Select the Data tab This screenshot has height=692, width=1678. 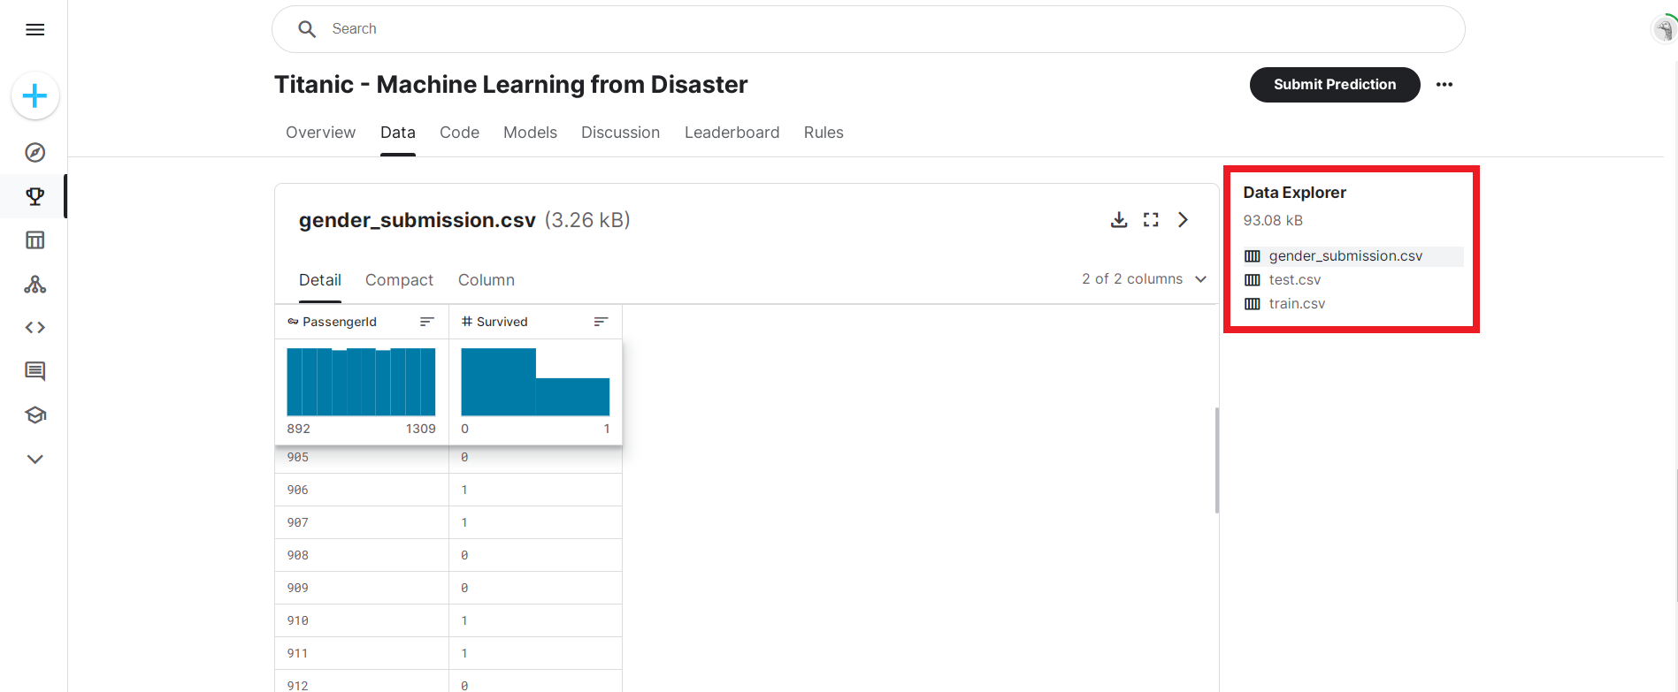[398, 133]
